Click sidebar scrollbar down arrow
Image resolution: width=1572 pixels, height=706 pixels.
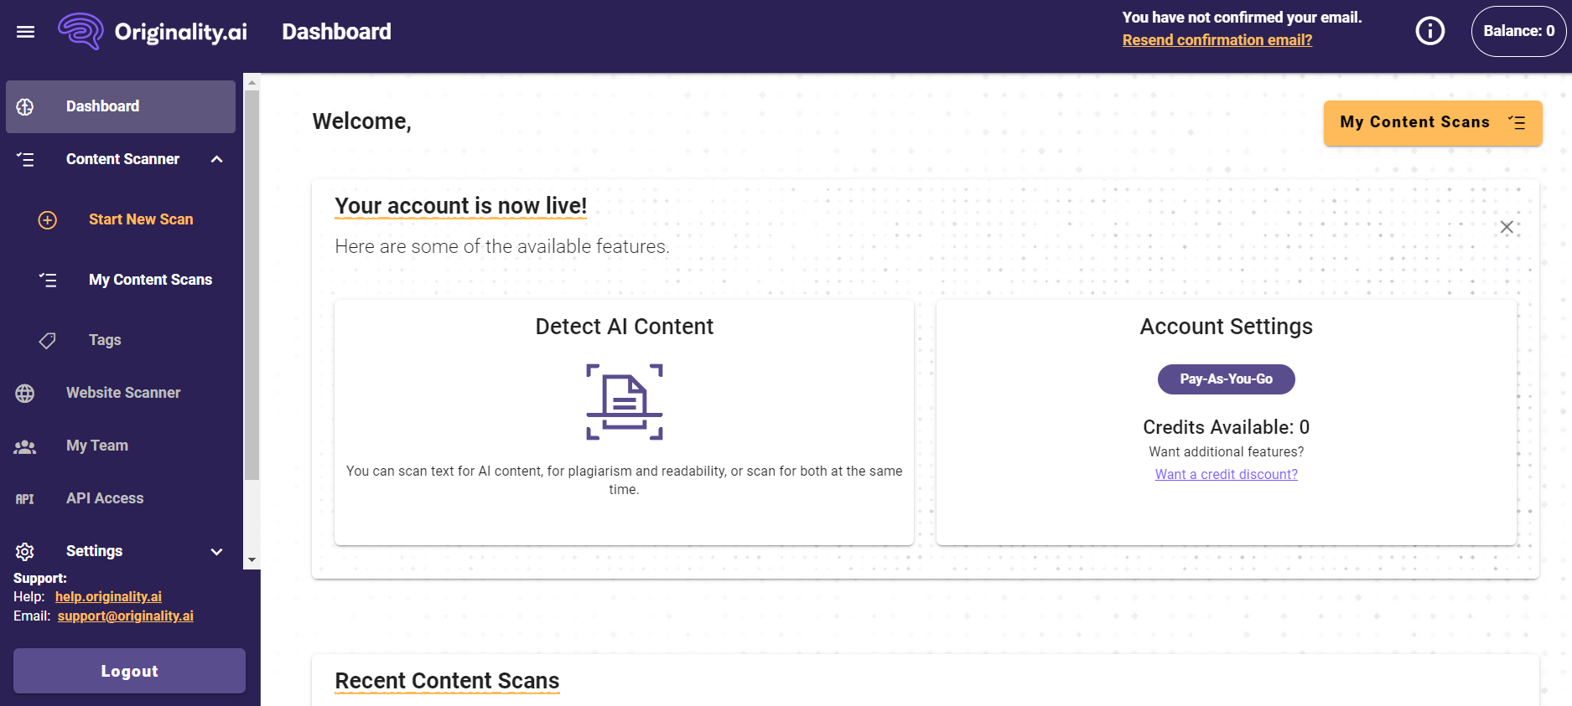click(x=252, y=560)
